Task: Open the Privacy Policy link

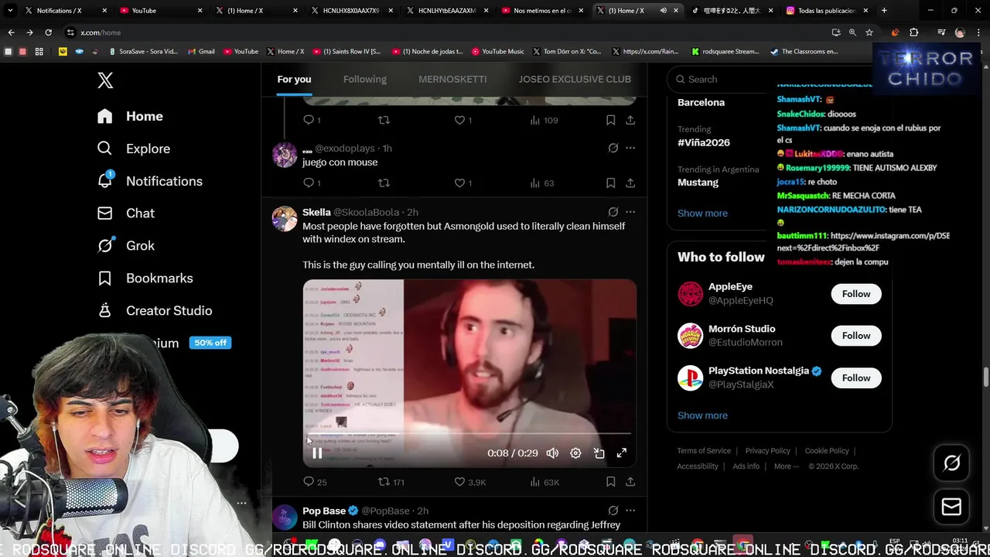Action: click(x=767, y=451)
